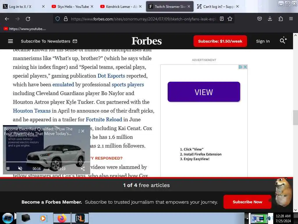The width and height of the screenshot is (298, 224).
Task: Close the EasyView advertisement
Action: tap(245, 67)
